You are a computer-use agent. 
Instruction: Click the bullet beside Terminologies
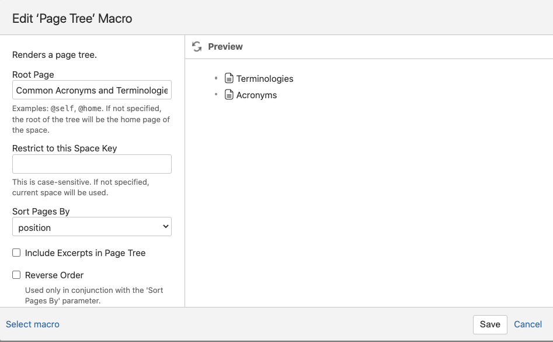(x=216, y=78)
